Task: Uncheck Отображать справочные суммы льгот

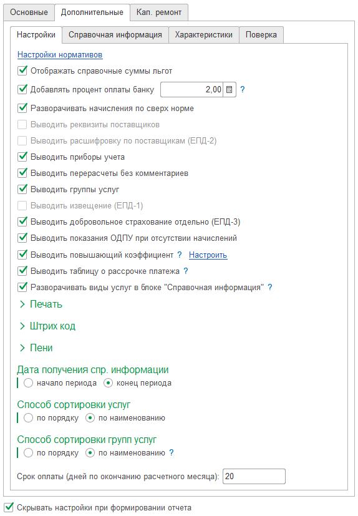Action: click(x=22, y=71)
